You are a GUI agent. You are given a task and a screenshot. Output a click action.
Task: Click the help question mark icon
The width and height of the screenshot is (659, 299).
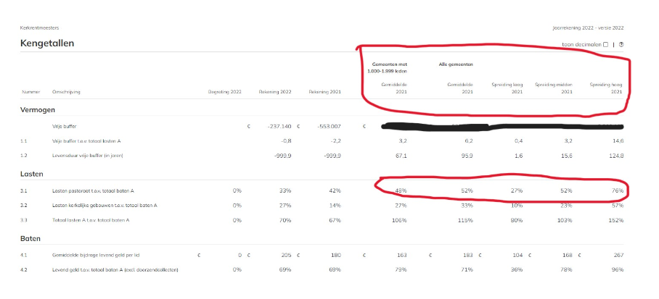621,44
